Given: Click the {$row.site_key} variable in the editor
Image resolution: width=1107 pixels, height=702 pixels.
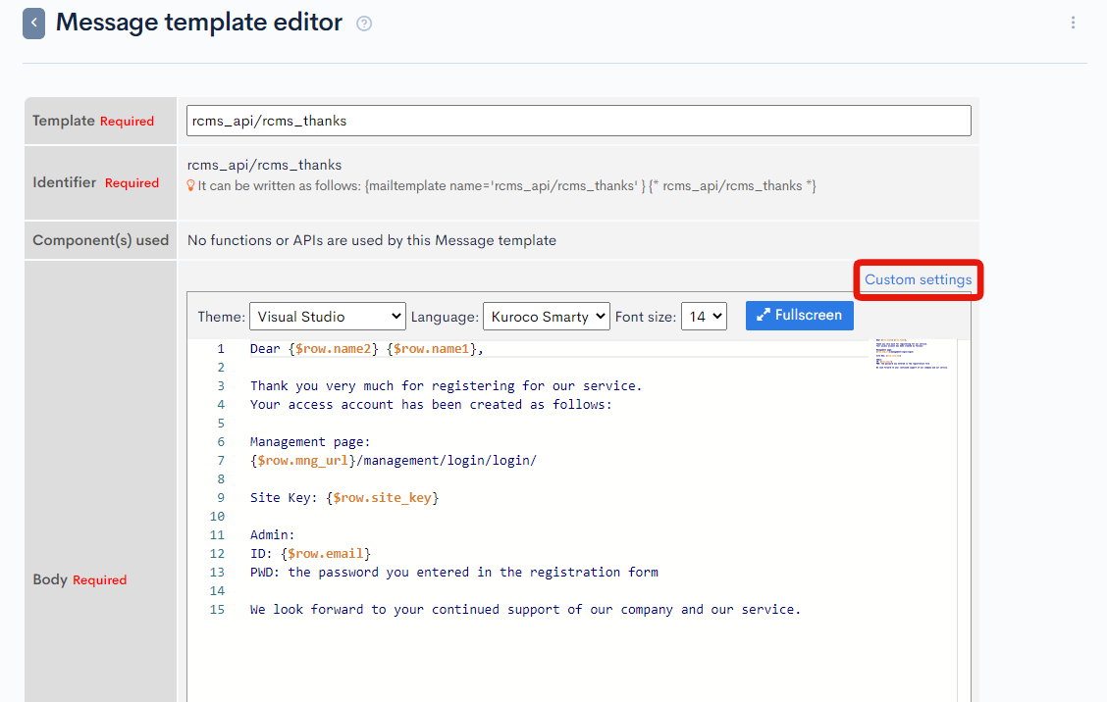Looking at the screenshot, I should (382, 498).
